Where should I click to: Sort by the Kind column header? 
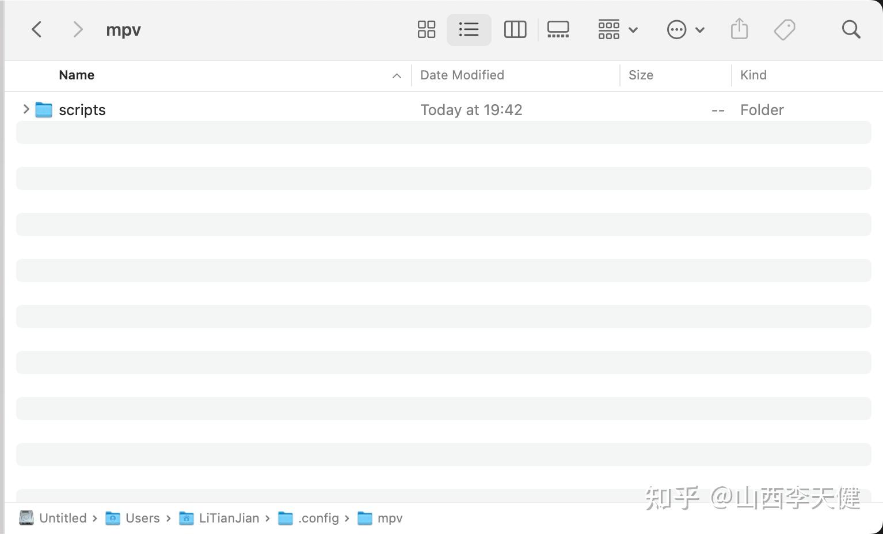753,75
